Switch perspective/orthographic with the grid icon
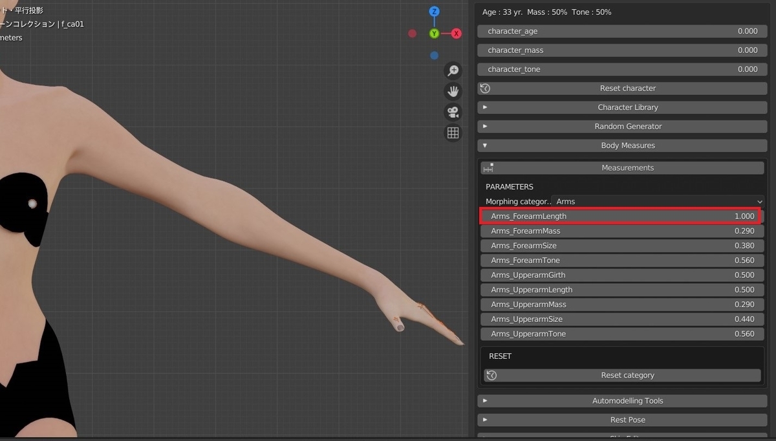 [x=453, y=133]
